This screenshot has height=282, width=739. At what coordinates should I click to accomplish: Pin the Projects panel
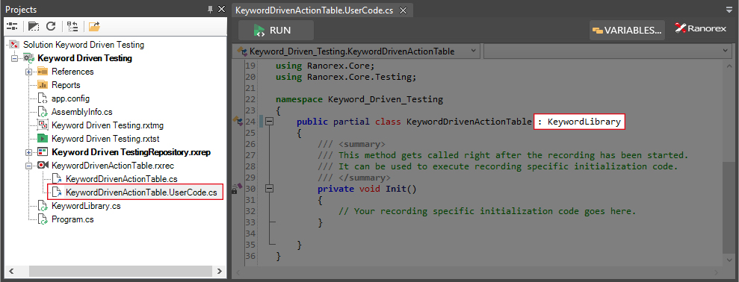211,10
